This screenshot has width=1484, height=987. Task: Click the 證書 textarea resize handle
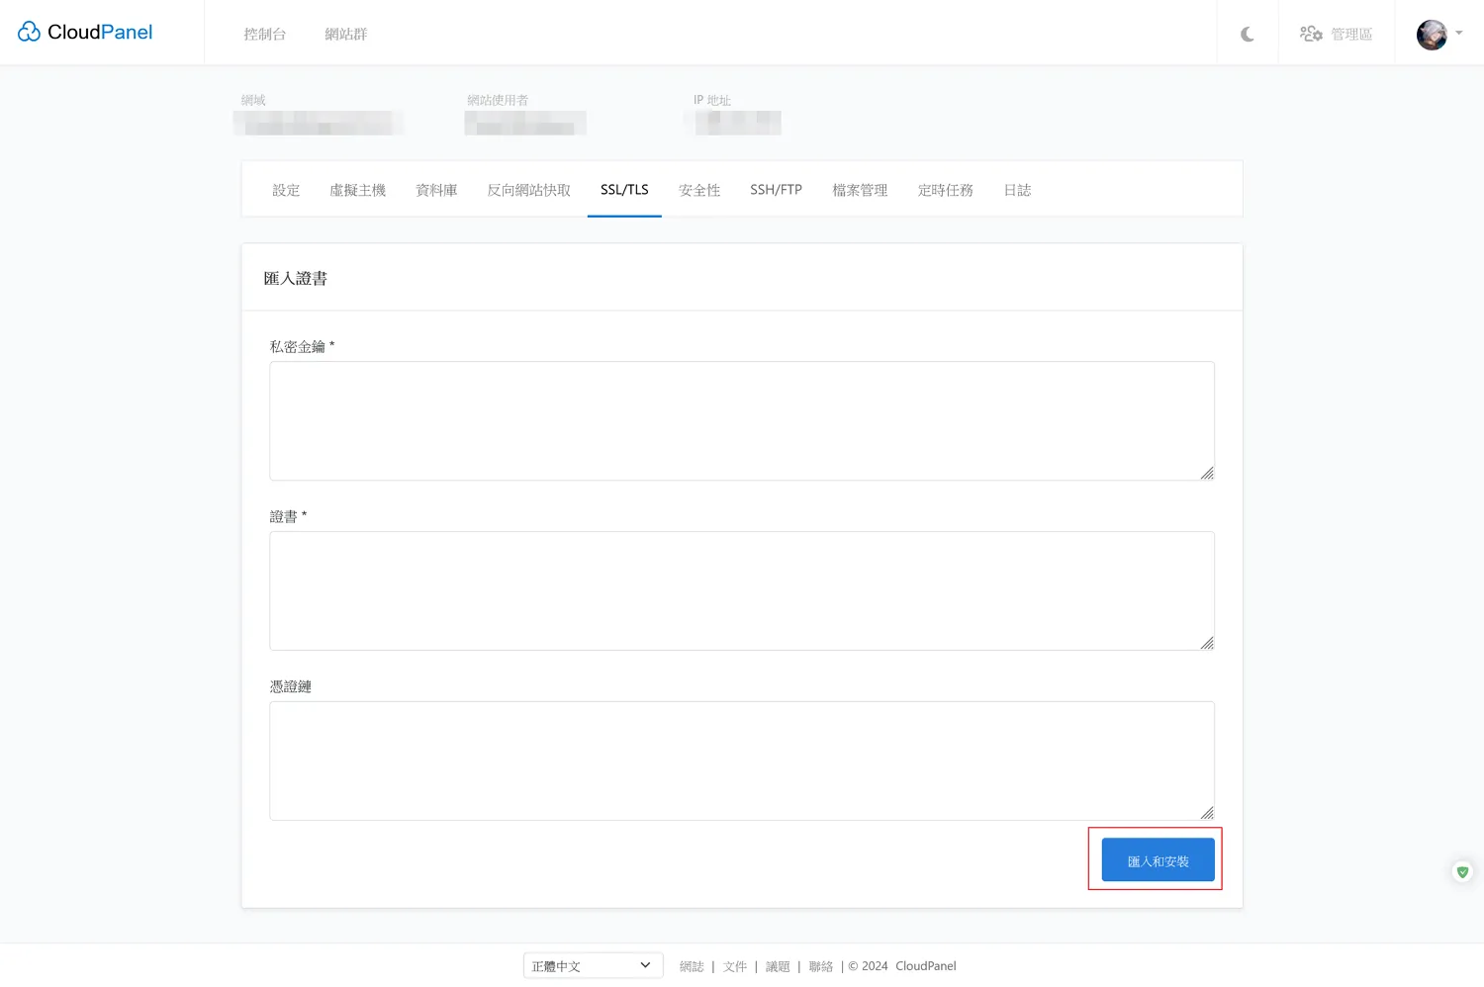coord(1207,643)
